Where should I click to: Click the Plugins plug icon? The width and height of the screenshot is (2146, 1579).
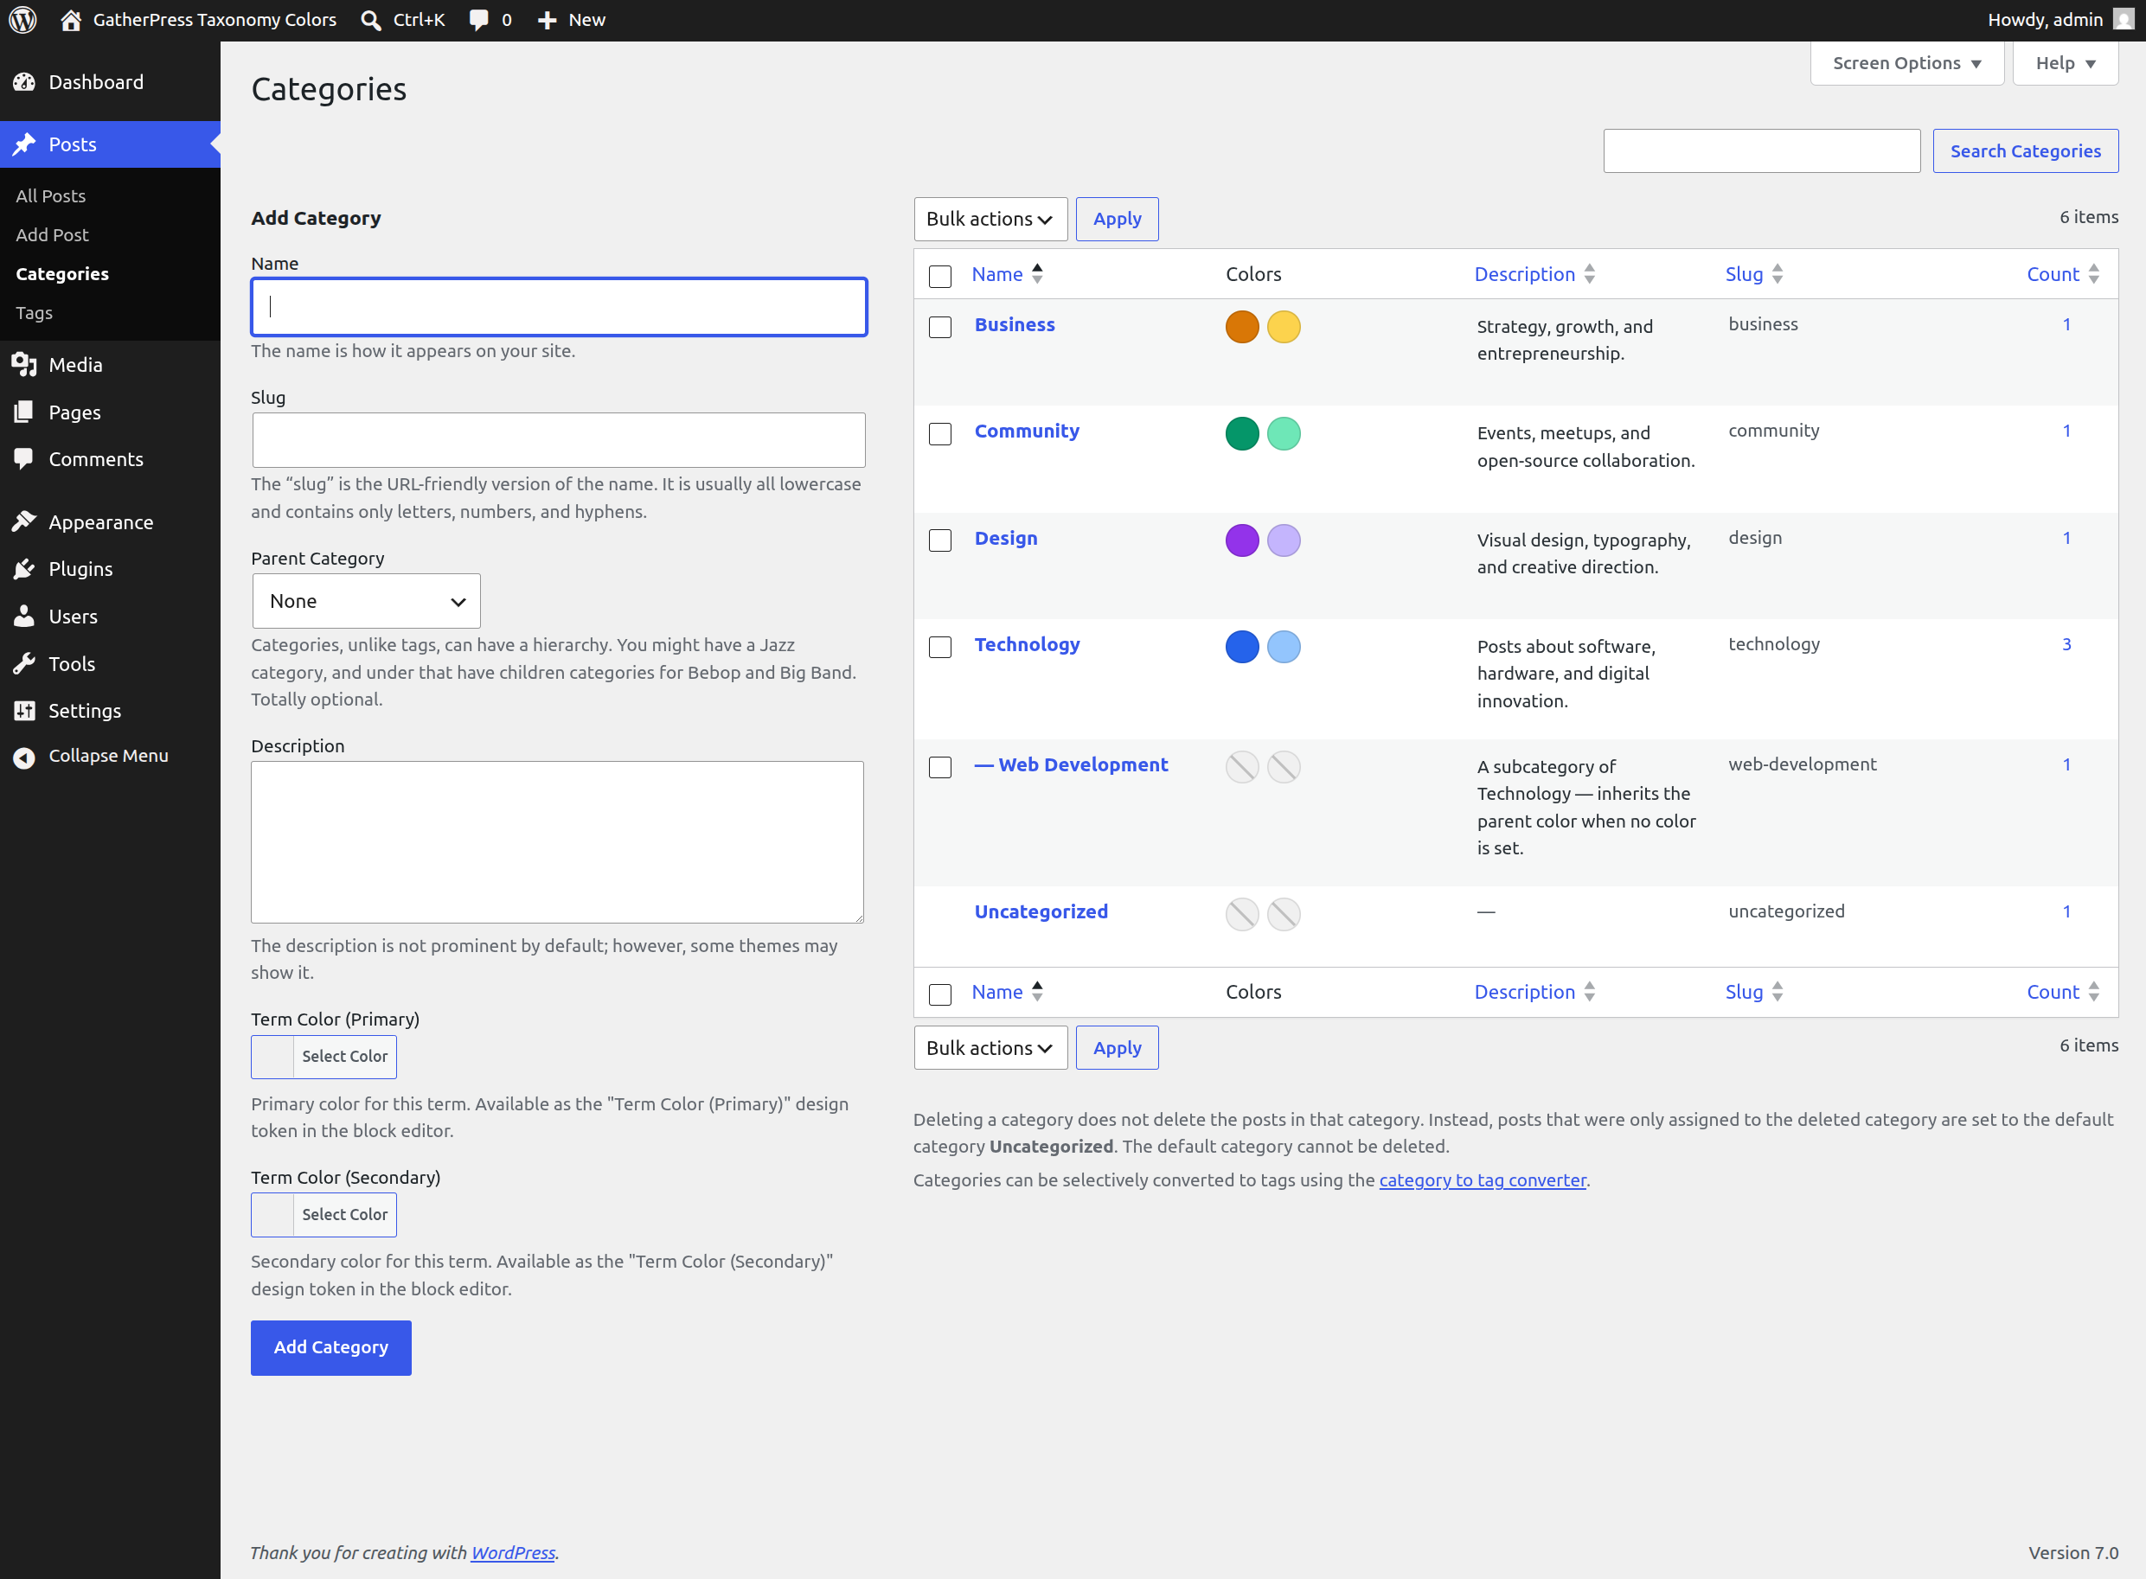[x=25, y=569]
